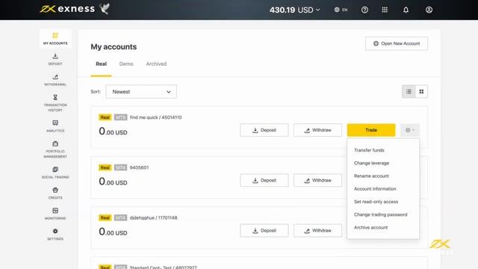Click account number 9405601
The height and width of the screenshot is (269, 478).
(140, 167)
